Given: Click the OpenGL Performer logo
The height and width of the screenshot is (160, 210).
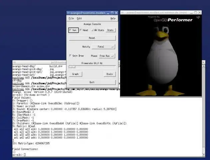Looking at the screenshot, I should click(173, 19).
